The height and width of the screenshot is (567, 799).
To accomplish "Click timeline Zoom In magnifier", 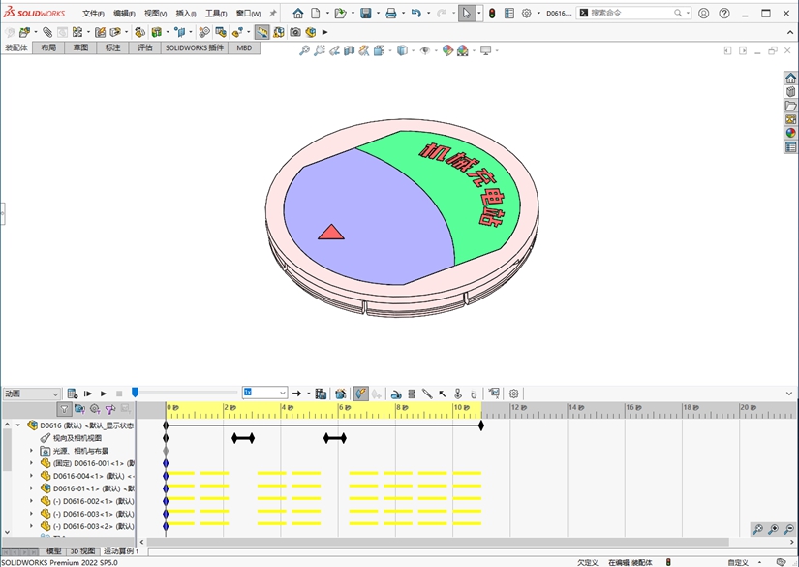I will pyautogui.click(x=774, y=529).
